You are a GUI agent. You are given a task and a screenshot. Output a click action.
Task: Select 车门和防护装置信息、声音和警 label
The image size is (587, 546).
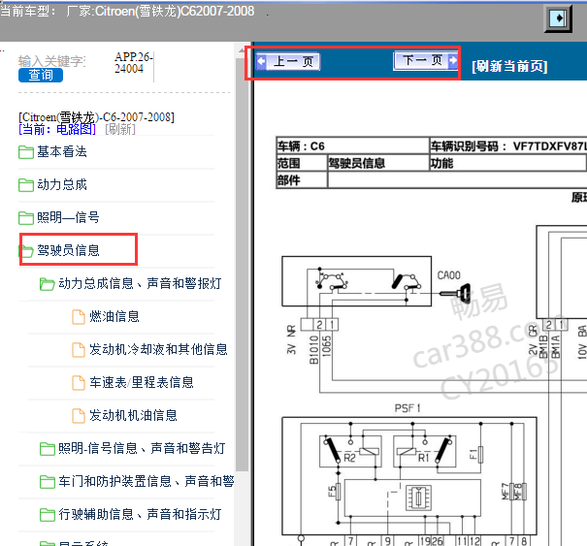point(146,481)
